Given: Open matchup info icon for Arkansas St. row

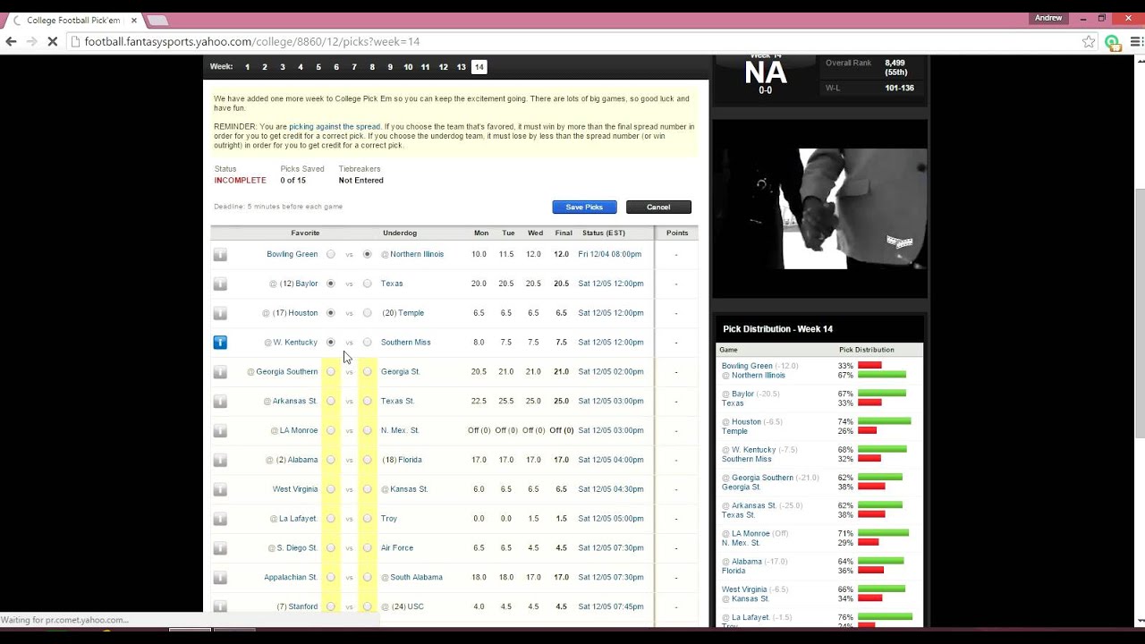Looking at the screenshot, I should pos(220,401).
